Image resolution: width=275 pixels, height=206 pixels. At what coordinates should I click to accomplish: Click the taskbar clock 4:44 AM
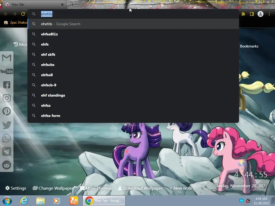click(261, 199)
